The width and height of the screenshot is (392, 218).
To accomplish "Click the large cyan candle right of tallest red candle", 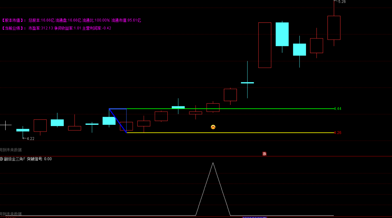I will [282, 34].
